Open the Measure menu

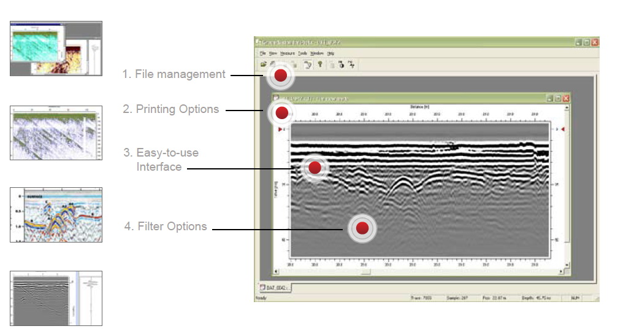click(x=287, y=53)
